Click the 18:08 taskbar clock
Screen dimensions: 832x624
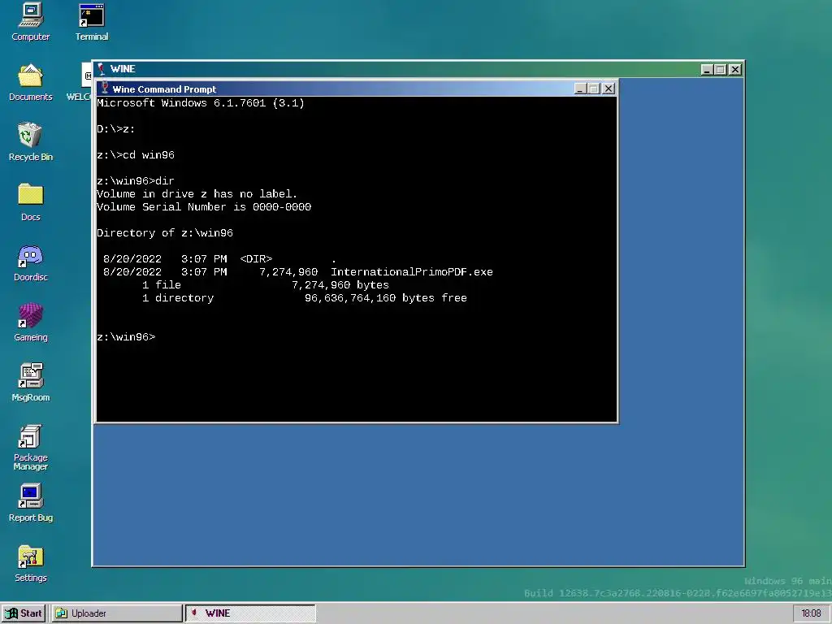pyautogui.click(x=811, y=613)
